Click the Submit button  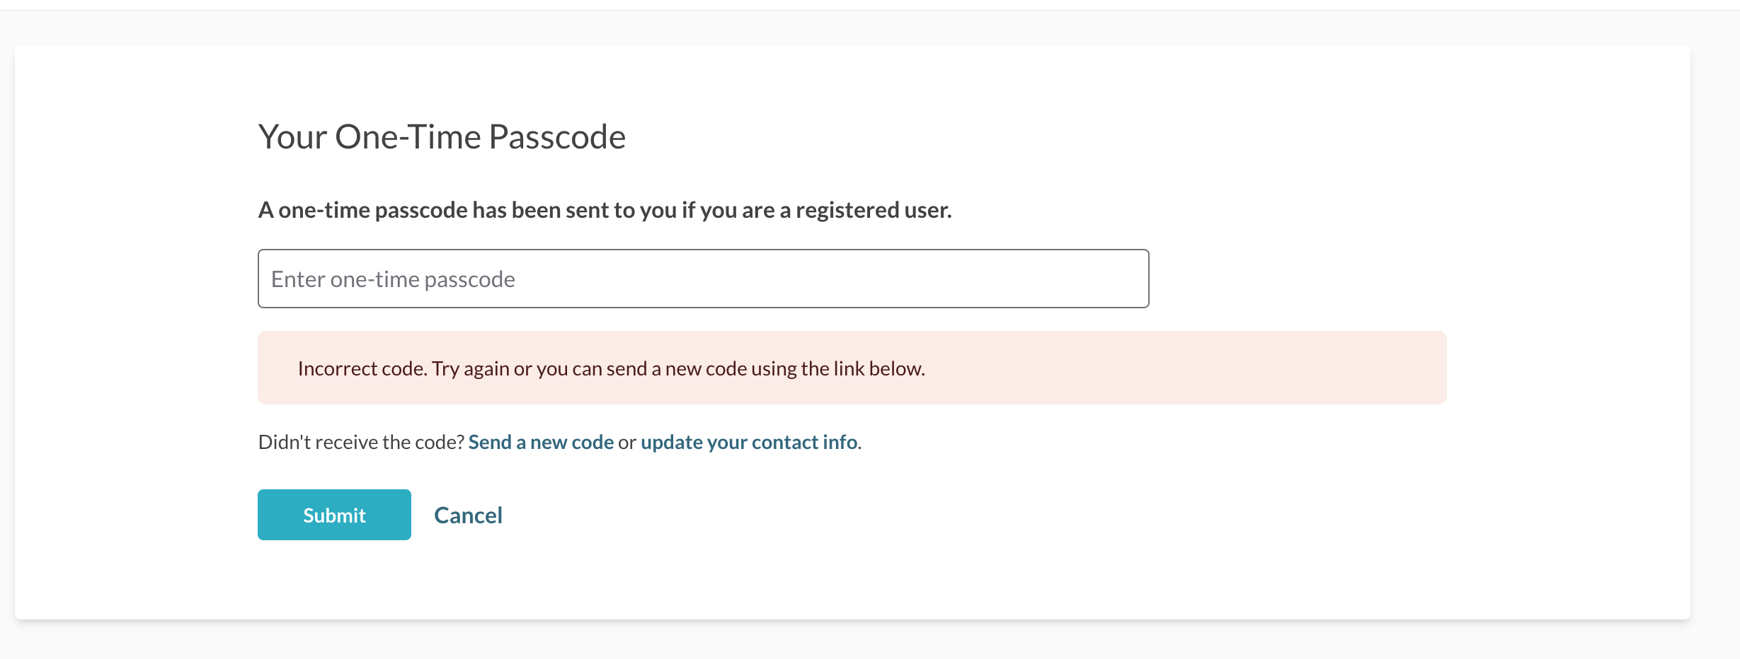(x=334, y=515)
